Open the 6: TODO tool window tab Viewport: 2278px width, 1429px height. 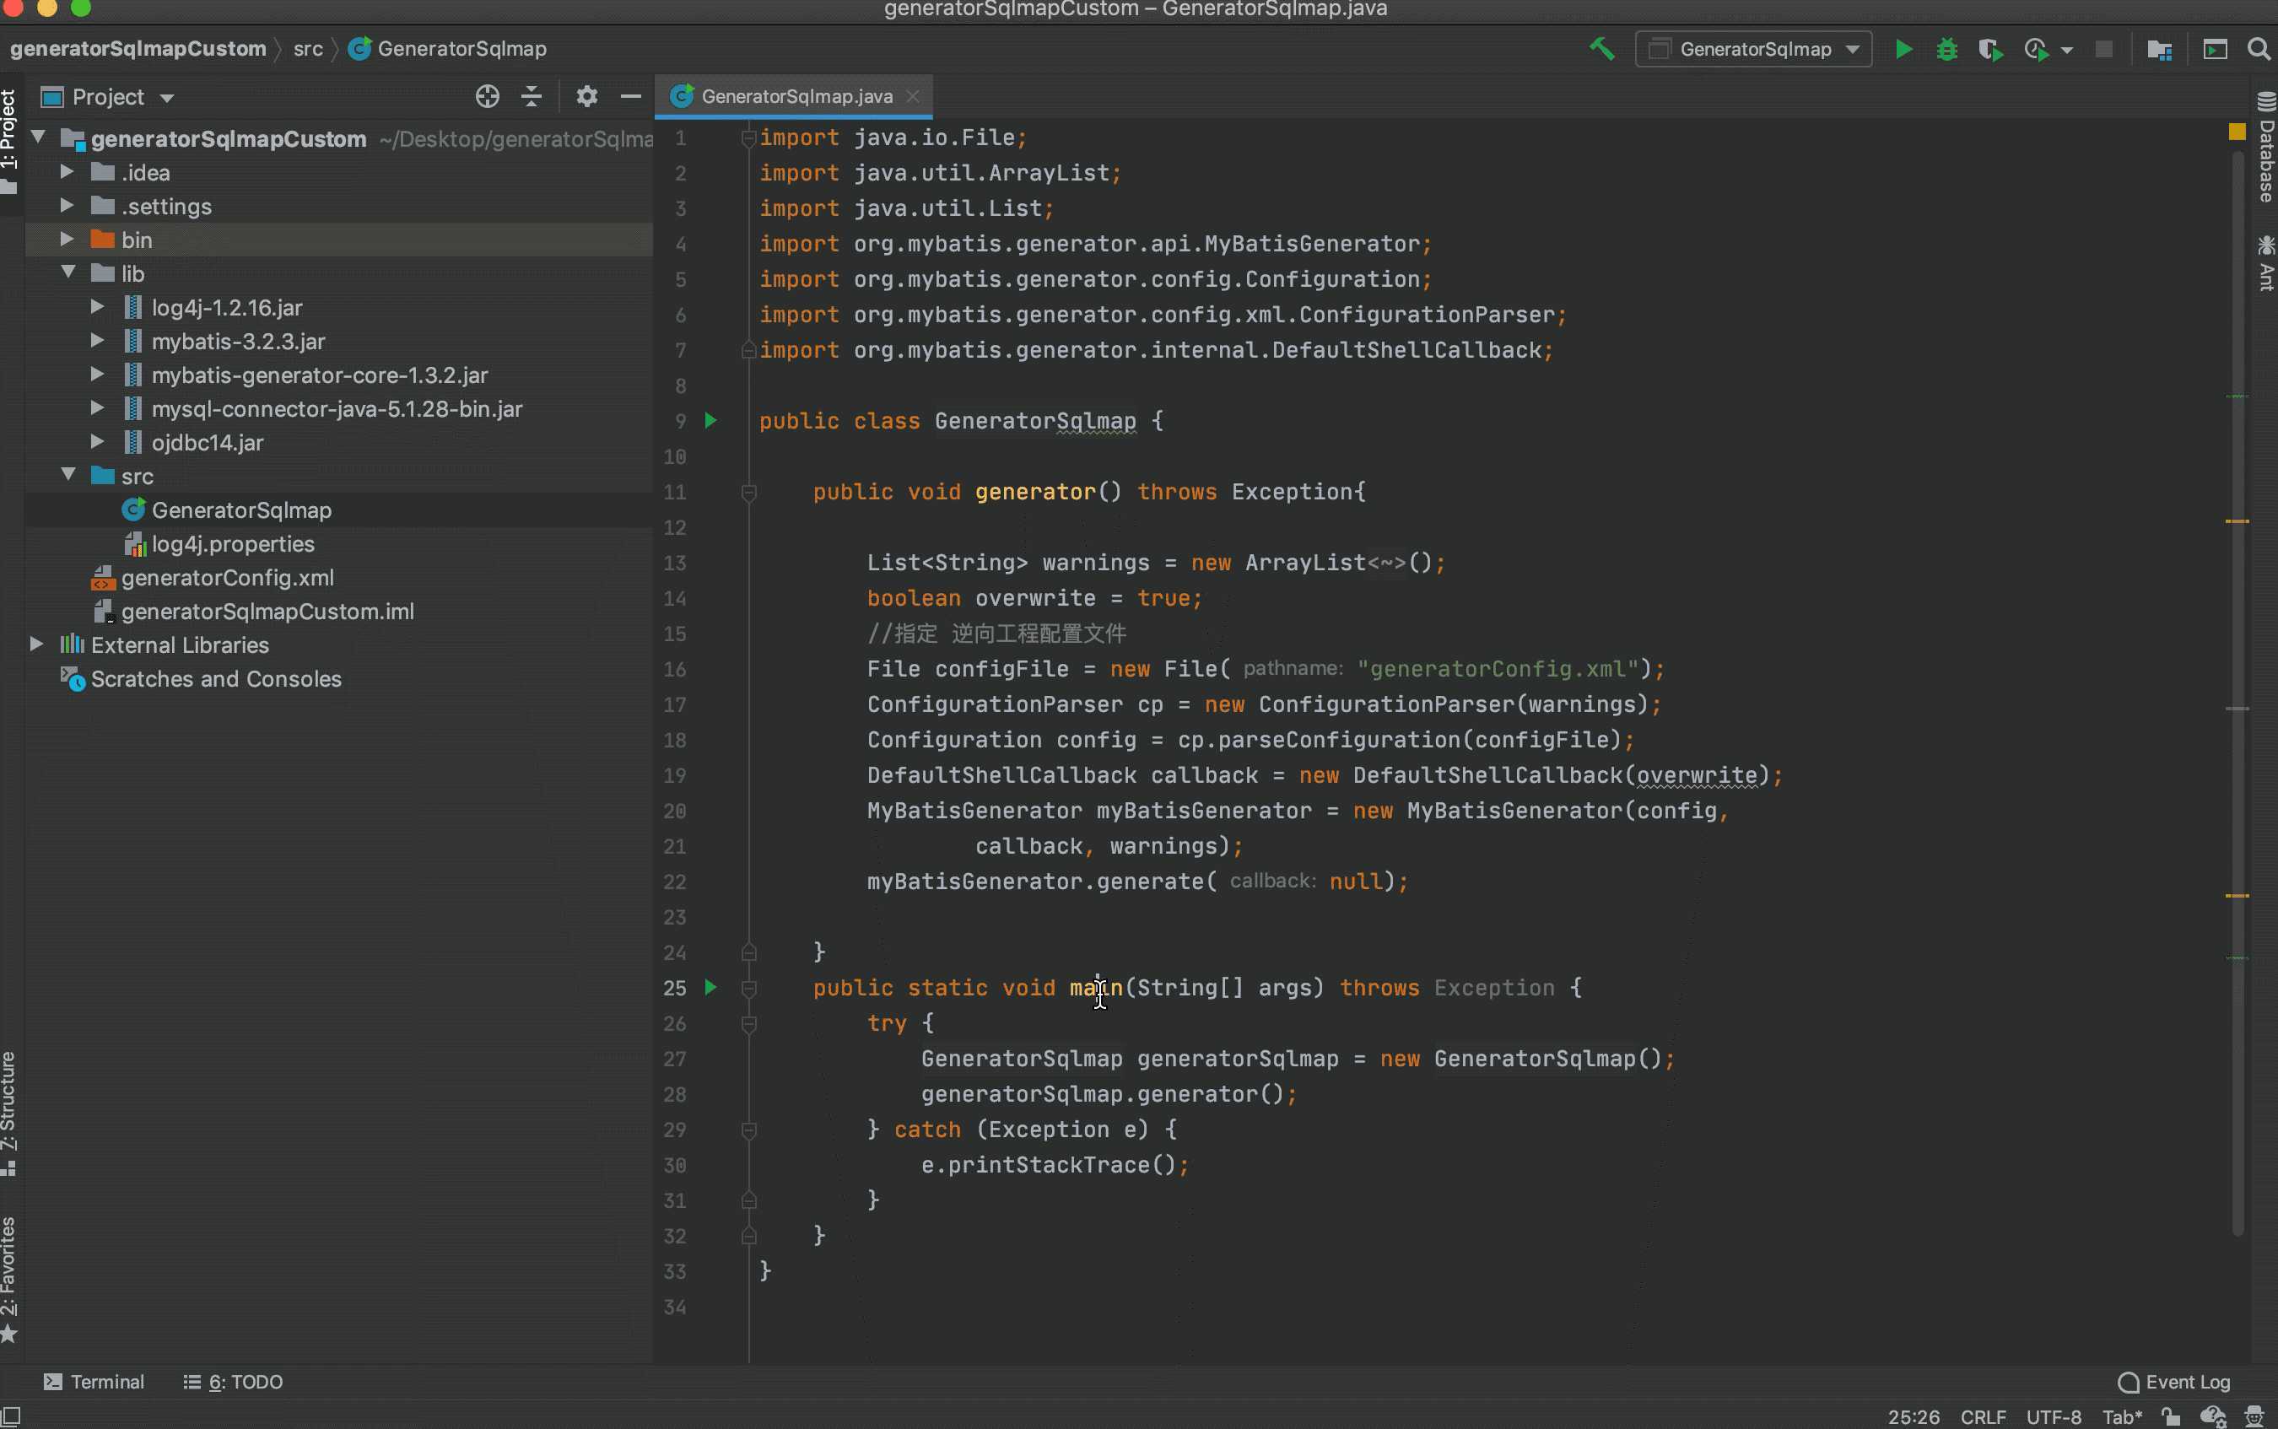click(234, 1382)
